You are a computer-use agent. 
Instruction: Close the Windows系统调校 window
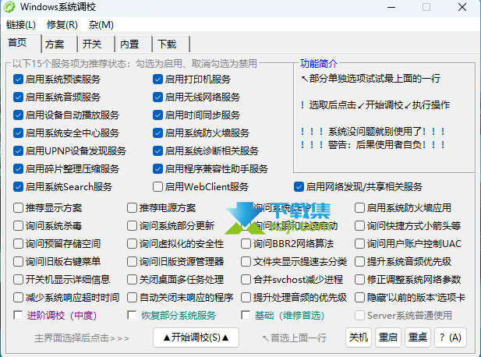pos(462,7)
